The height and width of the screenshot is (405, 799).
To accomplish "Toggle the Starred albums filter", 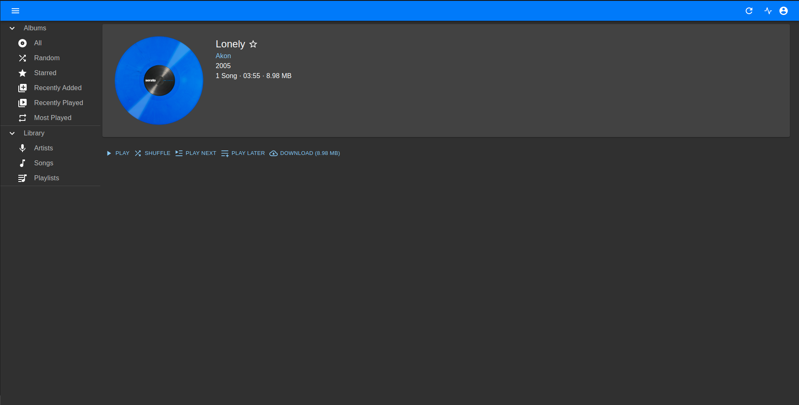I will (22, 73).
